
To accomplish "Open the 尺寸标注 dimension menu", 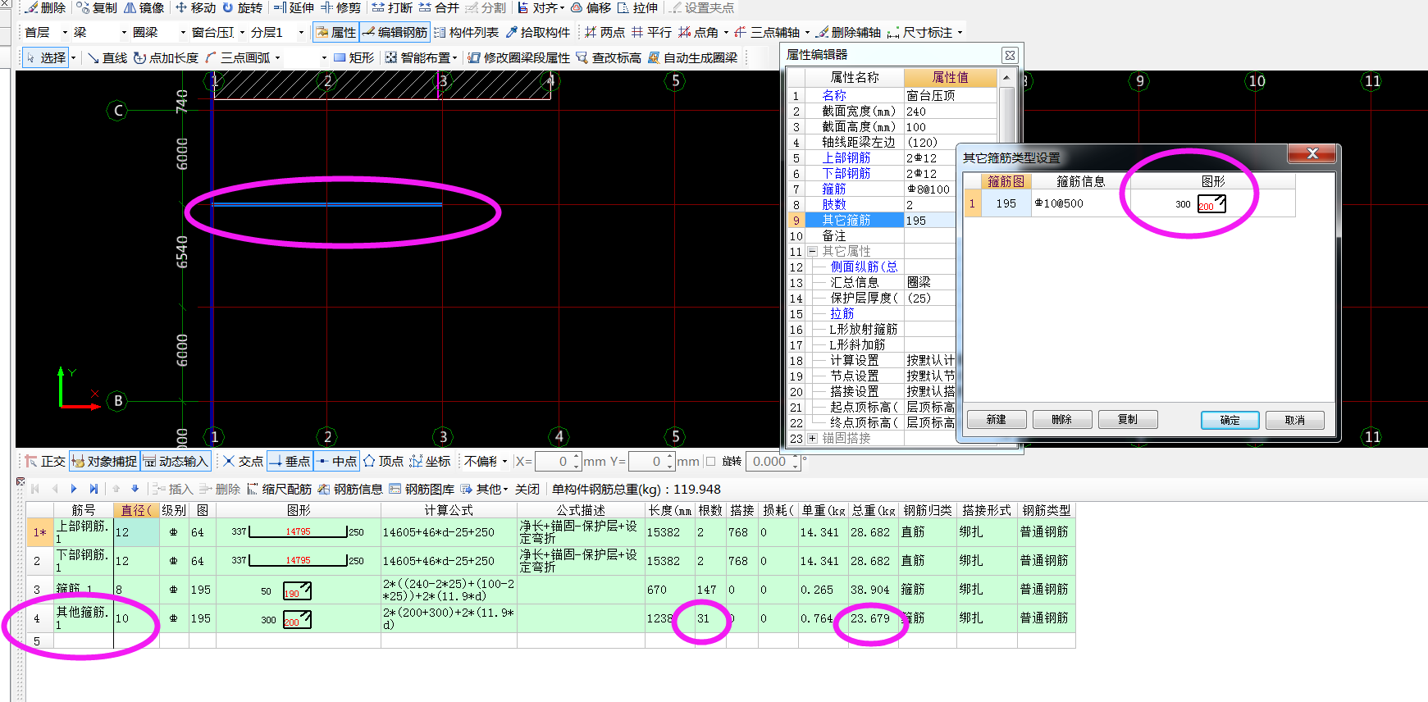I will (x=924, y=32).
